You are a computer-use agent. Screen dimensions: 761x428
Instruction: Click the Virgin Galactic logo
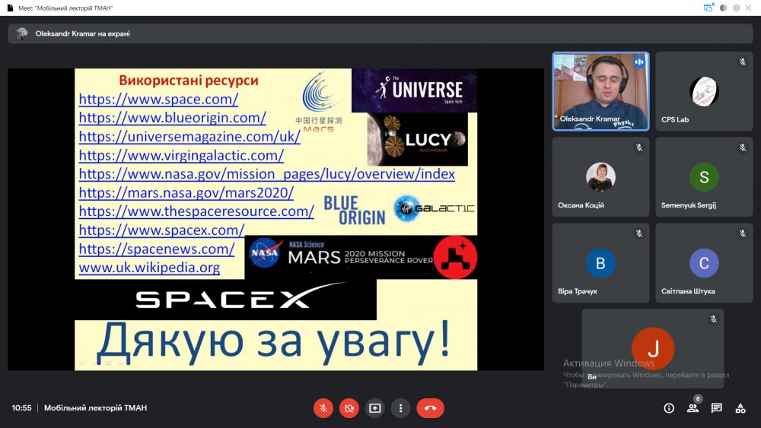434,208
